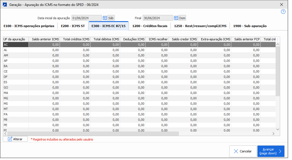Open calendar picker for final date

click(176, 18)
